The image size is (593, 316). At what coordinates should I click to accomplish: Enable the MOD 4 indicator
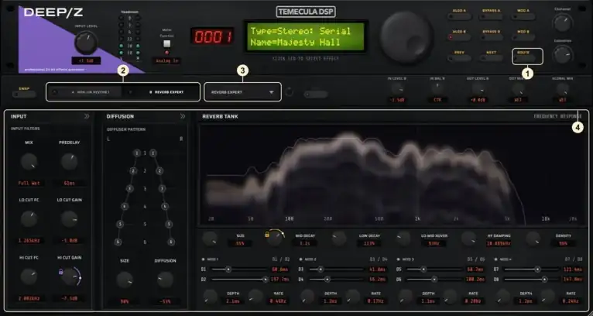pos(495,259)
